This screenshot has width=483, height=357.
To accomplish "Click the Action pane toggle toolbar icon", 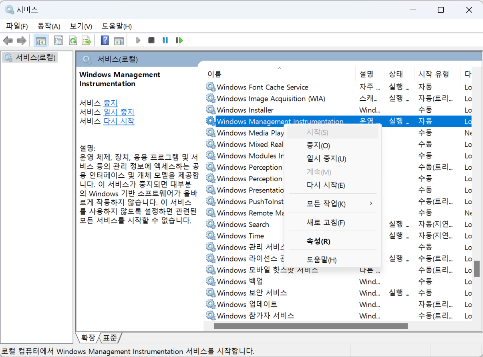I will [x=119, y=41].
